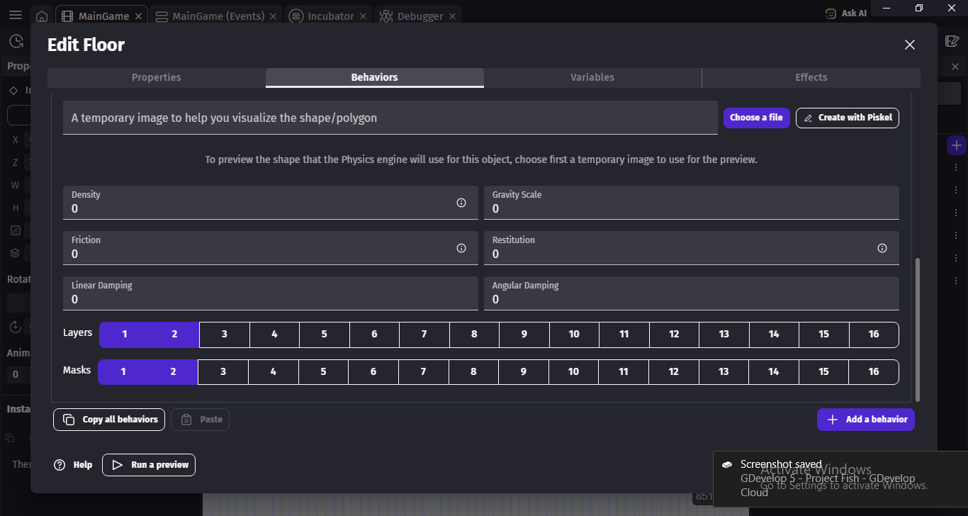Click Copy all behaviors button
Screen dimensions: 968x516
[x=109, y=420]
